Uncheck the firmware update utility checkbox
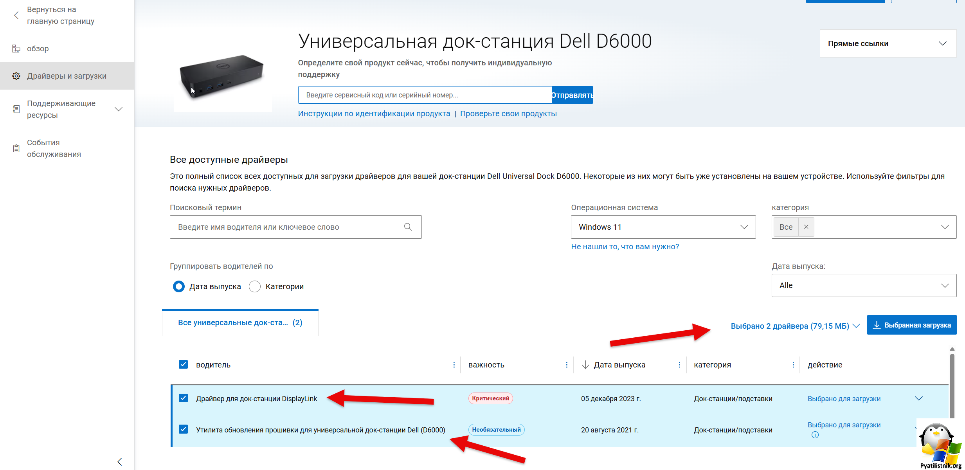 pos(183,429)
